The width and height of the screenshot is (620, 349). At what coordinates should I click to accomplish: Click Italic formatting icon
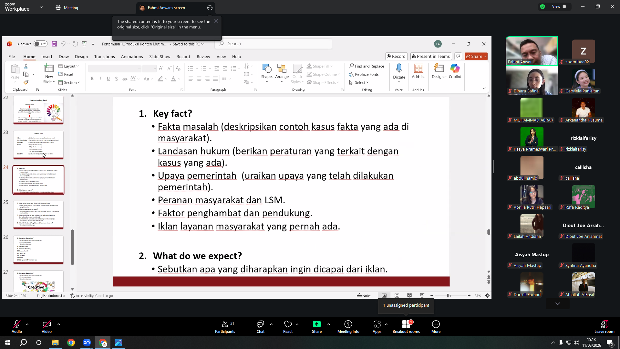pyautogui.click(x=100, y=79)
